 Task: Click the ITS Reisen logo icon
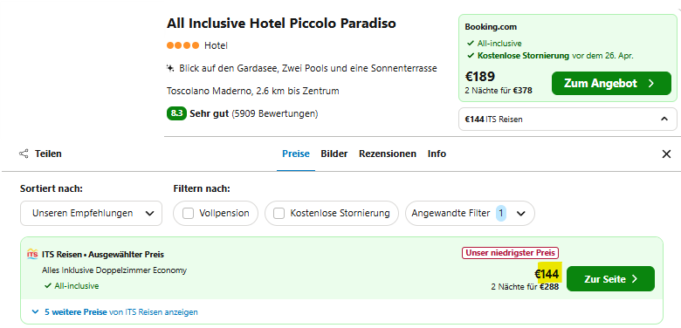32,254
